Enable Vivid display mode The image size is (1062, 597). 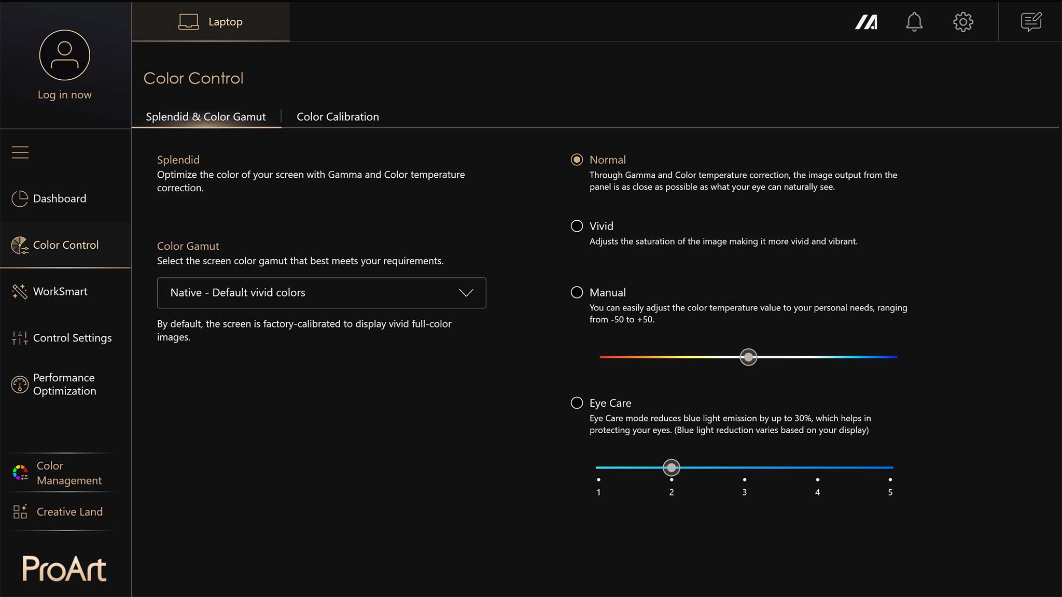click(x=576, y=226)
